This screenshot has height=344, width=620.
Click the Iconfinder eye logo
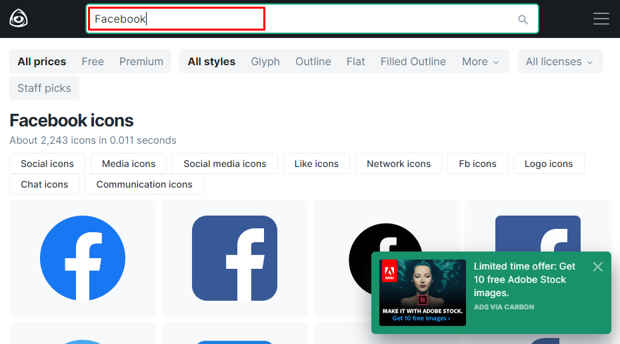point(19,19)
